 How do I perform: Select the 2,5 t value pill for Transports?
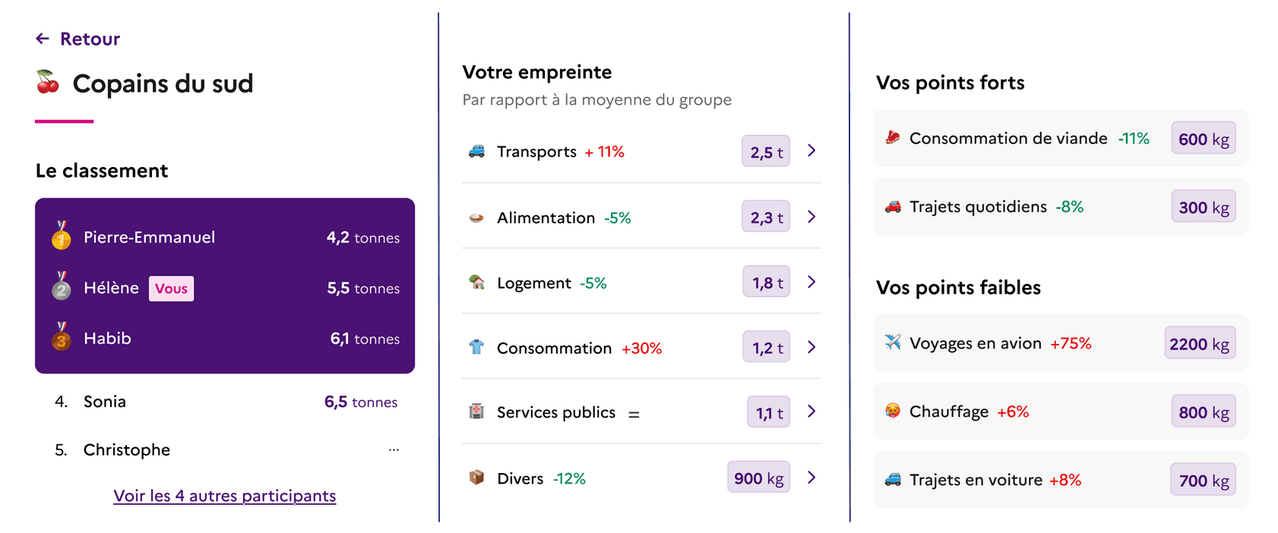coord(765,150)
